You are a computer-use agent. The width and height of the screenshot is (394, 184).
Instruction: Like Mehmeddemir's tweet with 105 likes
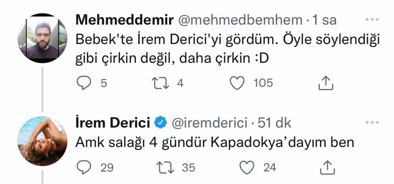pos(237,83)
